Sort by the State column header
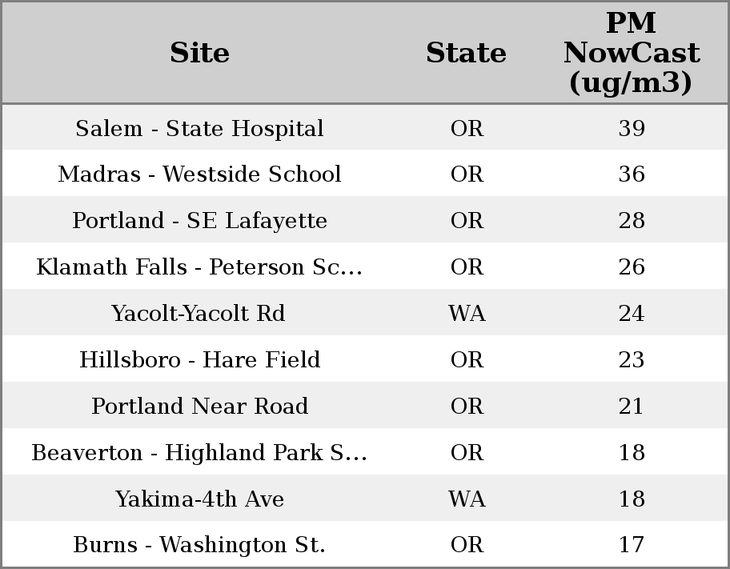This screenshot has height=569, width=730. [466, 53]
